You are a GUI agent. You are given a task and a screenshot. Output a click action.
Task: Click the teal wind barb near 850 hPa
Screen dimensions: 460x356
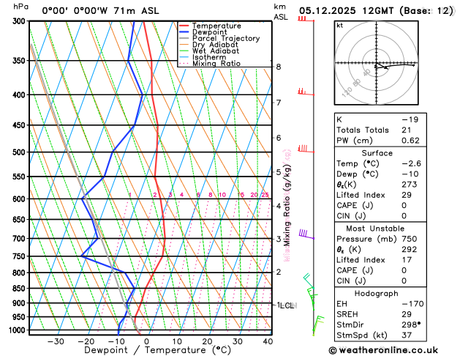click(309, 281)
